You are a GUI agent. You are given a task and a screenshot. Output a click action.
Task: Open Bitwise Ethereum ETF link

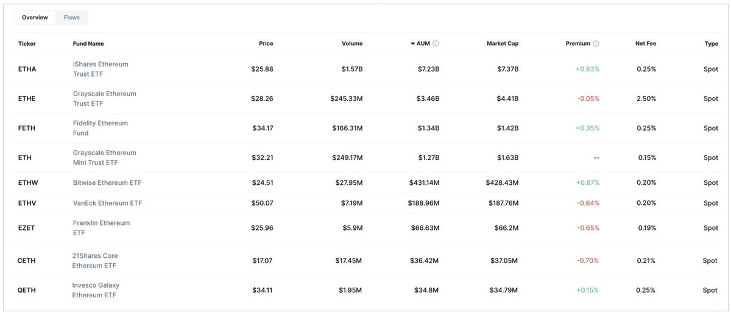tap(107, 182)
